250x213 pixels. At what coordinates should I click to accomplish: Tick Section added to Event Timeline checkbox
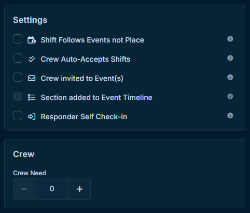18,96
